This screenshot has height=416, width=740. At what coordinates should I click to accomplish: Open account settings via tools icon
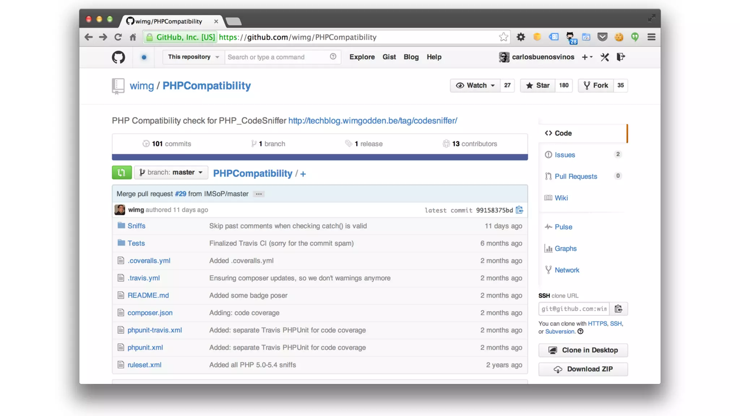(605, 57)
